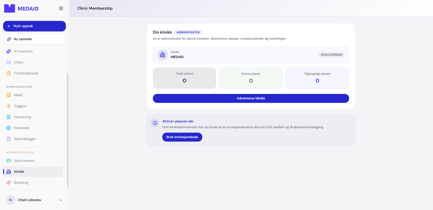
Task: Click Bruk invitasjonskode button
Action: (x=182, y=137)
